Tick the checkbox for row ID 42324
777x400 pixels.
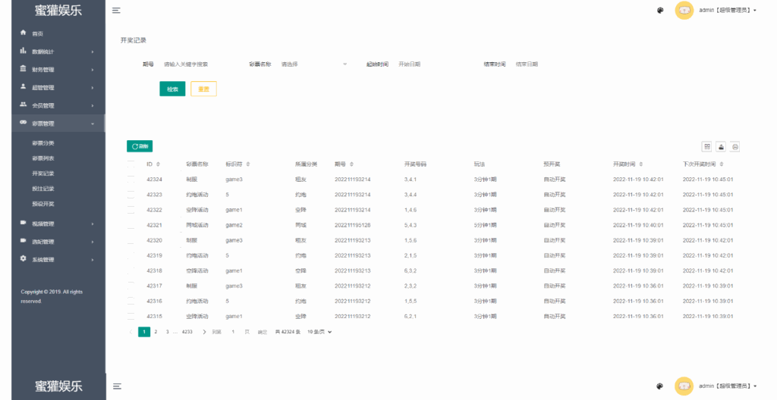coord(131,180)
